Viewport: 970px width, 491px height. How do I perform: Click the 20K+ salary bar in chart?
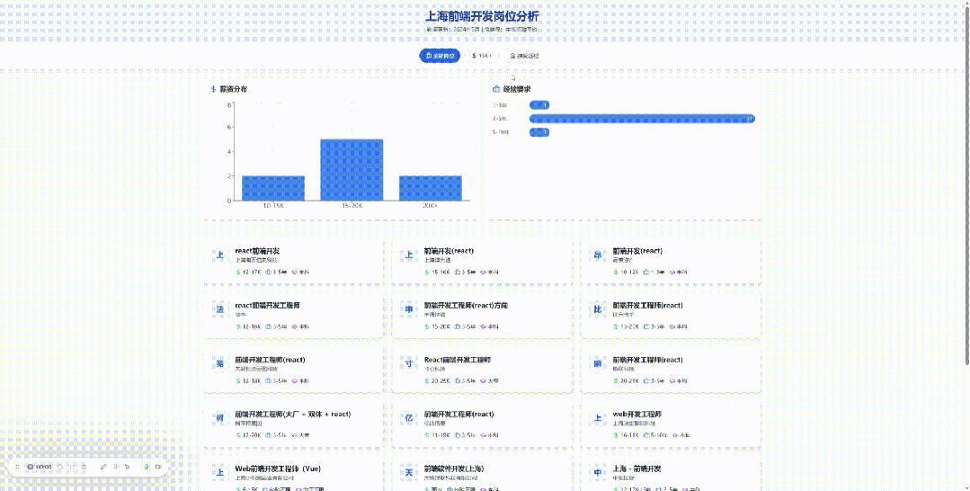pos(430,188)
